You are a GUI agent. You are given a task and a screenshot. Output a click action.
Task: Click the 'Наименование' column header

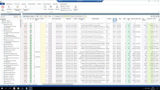click(x=95, y=20)
